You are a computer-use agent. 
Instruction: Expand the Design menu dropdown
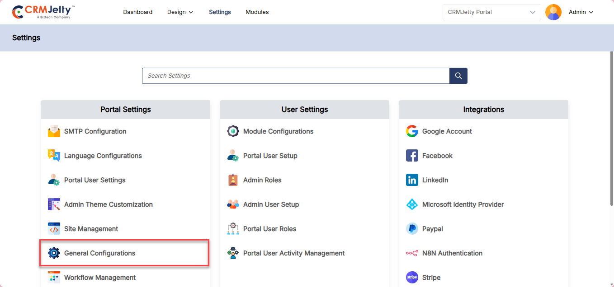[180, 12]
